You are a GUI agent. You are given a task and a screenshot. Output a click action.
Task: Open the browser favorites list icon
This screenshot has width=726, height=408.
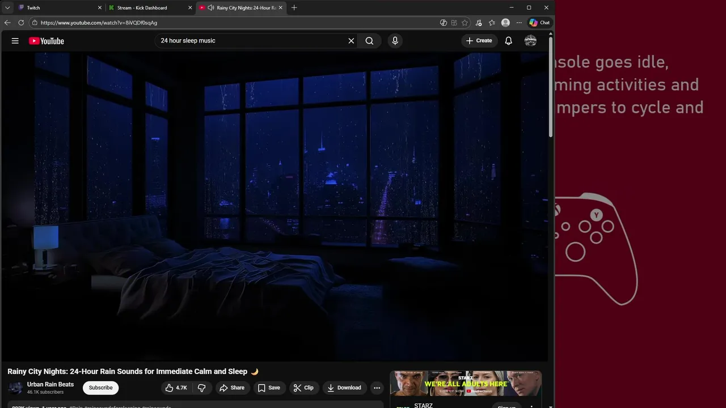492,23
